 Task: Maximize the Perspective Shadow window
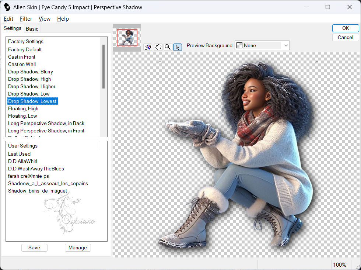(x=328, y=7)
